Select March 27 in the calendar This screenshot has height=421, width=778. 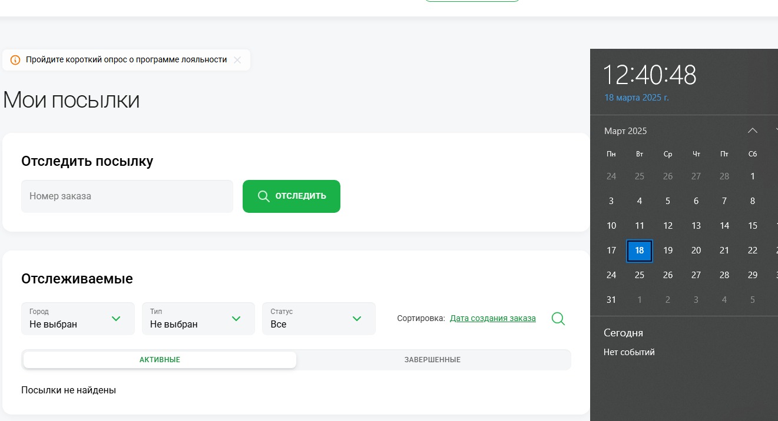(696, 275)
